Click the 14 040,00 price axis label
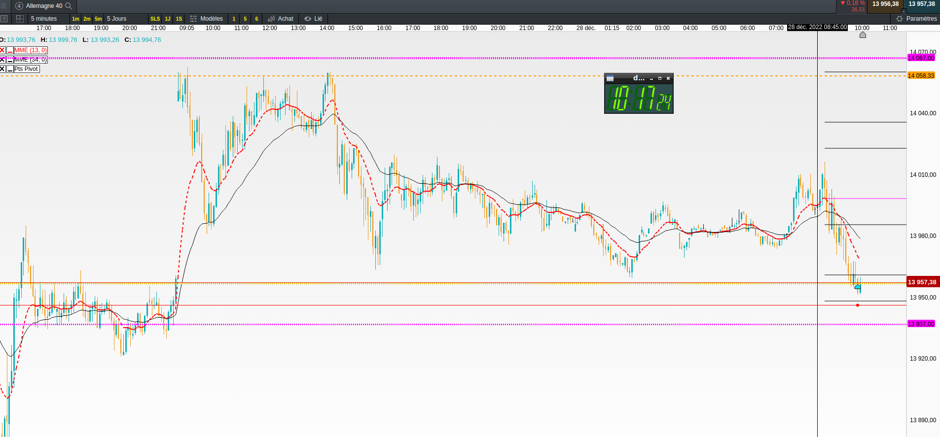Viewport: 940px width, 437px height. point(923,113)
